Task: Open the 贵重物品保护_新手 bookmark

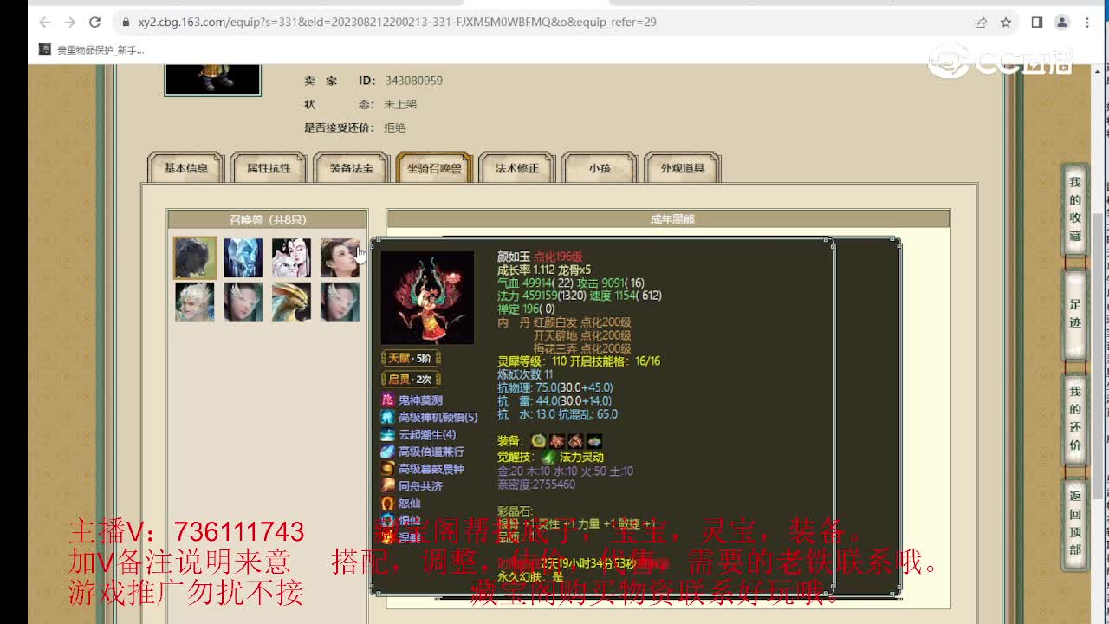Action: [93, 50]
